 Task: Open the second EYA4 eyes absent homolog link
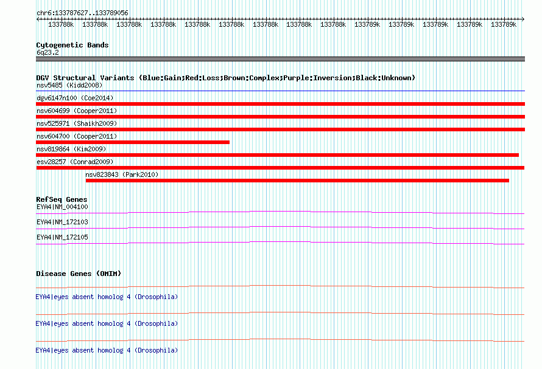click(x=107, y=324)
